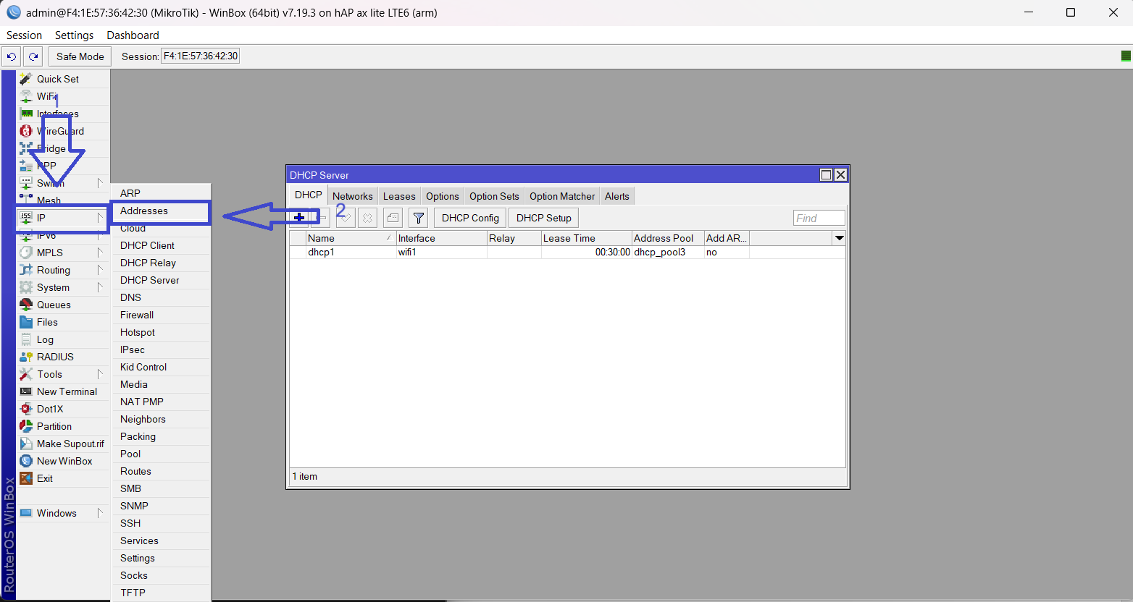This screenshot has height=602, width=1133.
Task: Open the column selector dropdown arrow
Action: 840,238
